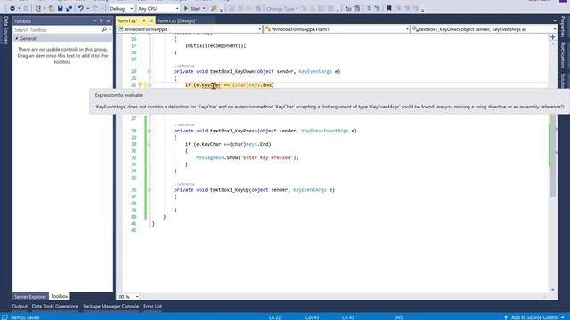Open the Start button dropdown arrow

click(x=204, y=8)
